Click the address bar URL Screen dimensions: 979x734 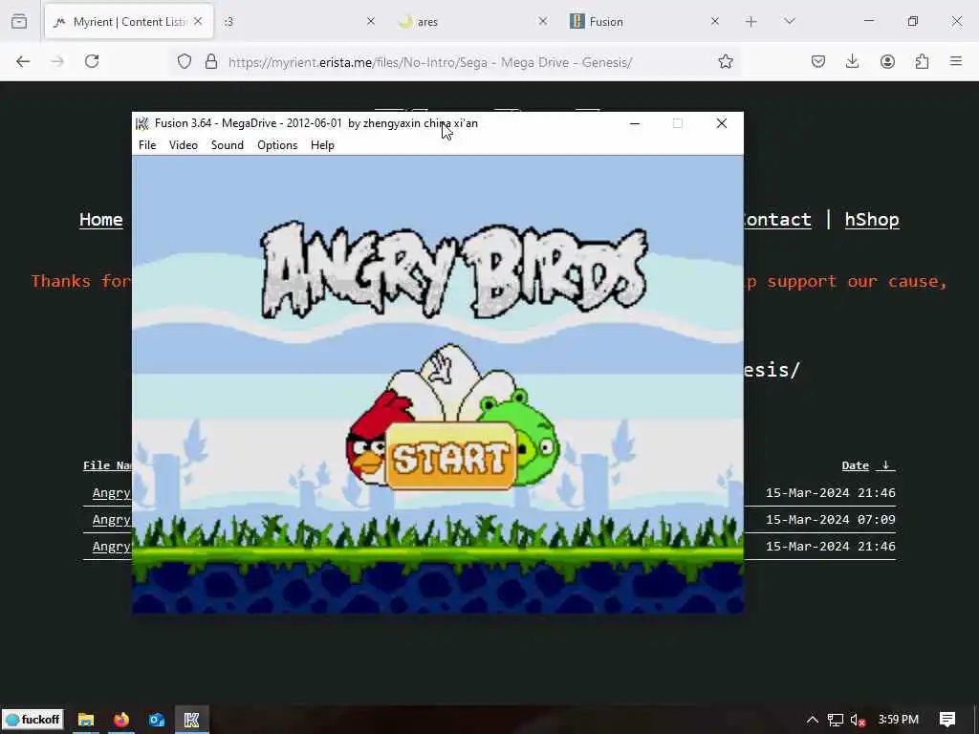click(x=430, y=62)
